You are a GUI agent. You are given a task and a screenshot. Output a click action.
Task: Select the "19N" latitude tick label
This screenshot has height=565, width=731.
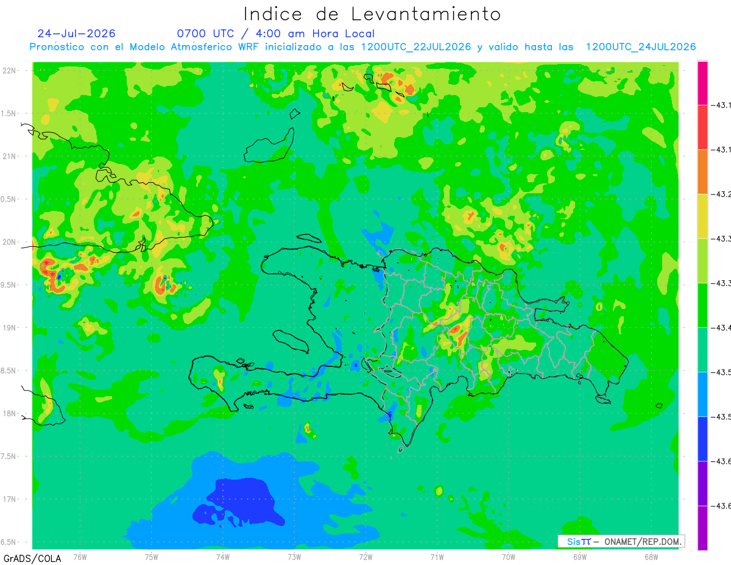pyautogui.click(x=10, y=328)
